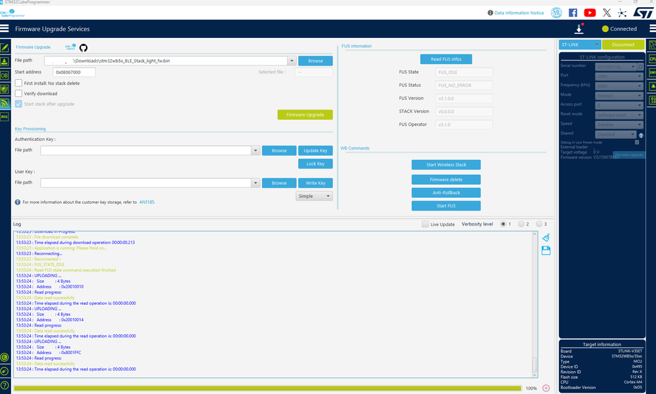Enable the Verify download checkbox
This screenshot has width=656, height=394.
(x=18, y=94)
